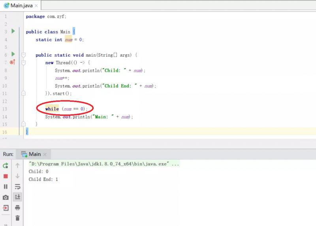Click '}).start();' on line 11

click(58, 93)
